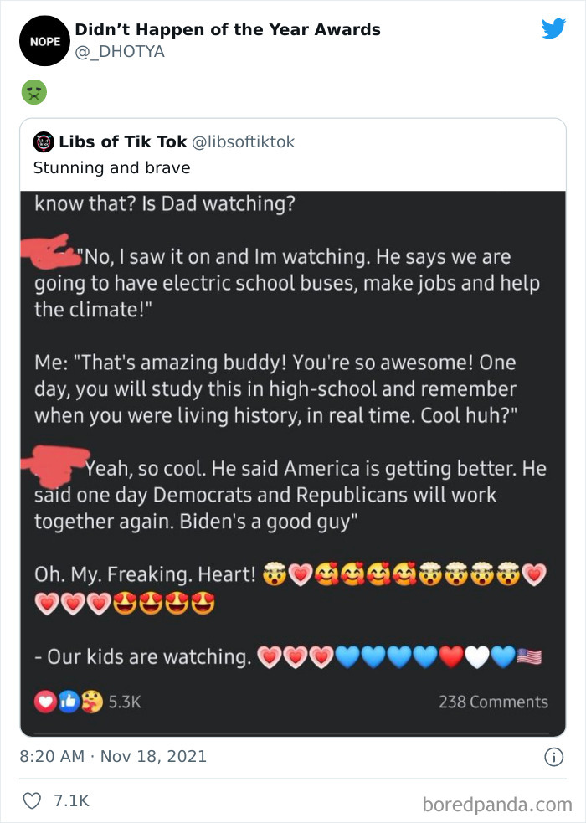
Task: Click the @libsoftiktok handle
Action: (x=244, y=142)
